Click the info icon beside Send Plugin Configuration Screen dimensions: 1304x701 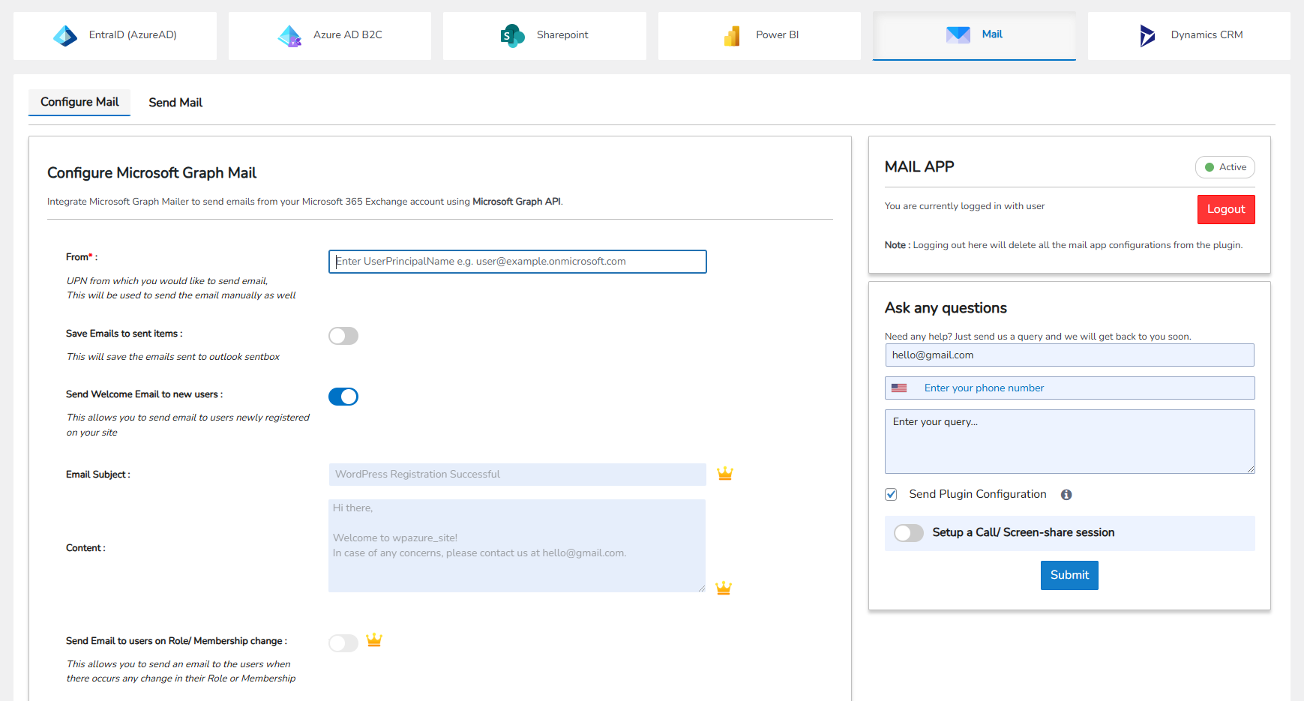click(1066, 494)
